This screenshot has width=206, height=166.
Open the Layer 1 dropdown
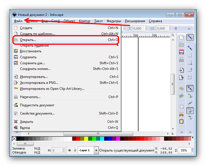coord(96,150)
